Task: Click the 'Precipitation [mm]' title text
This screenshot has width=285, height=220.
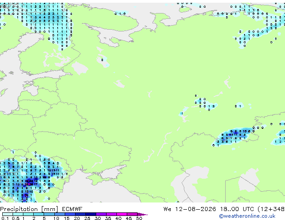Action: click(29, 209)
